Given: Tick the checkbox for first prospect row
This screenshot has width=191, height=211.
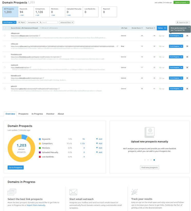Looking at the screenshot, I should click(x=5, y=35).
